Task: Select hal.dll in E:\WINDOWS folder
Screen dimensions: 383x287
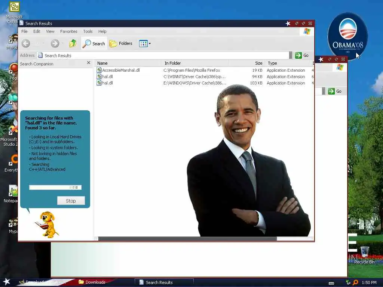Action: pyautogui.click(x=107, y=83)
